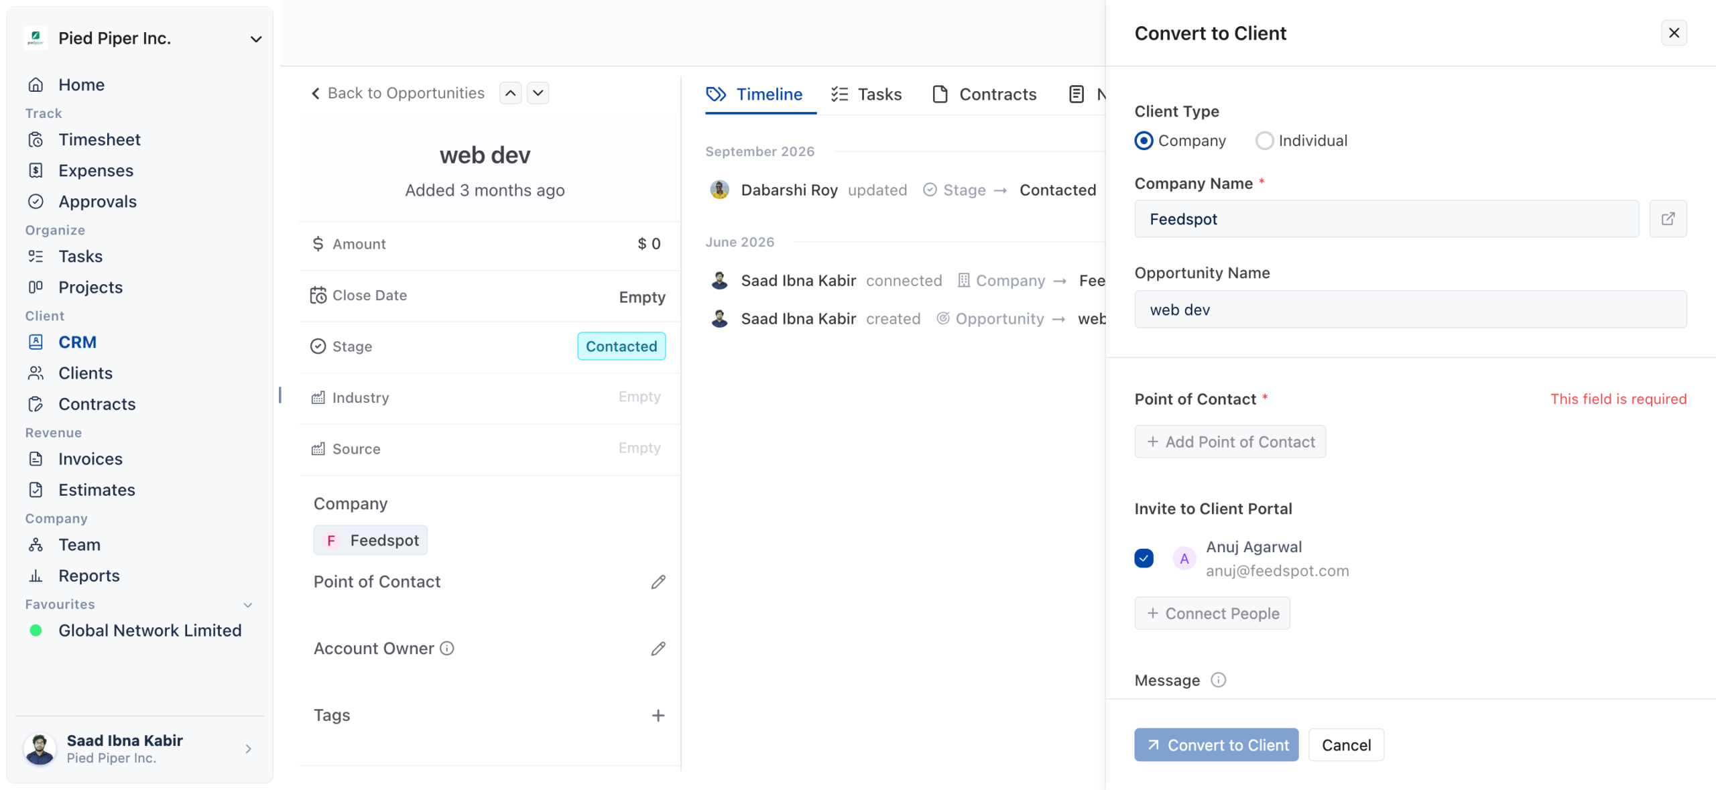
Task: Open sidebar Contracts menu item
Action: pos(97,403)
